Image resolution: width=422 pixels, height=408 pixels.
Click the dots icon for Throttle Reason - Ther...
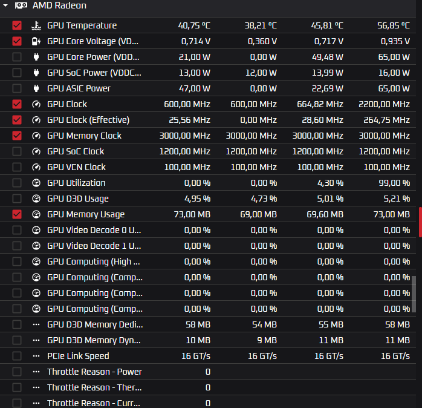[36, 387]
